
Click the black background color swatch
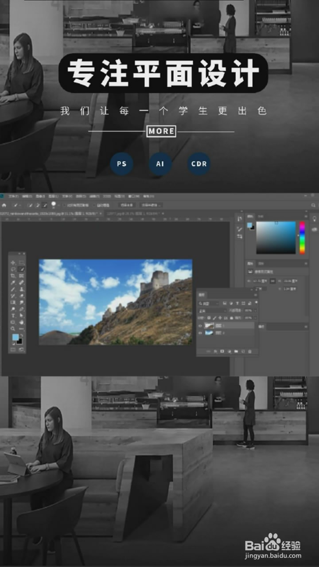tap(20, 342)
